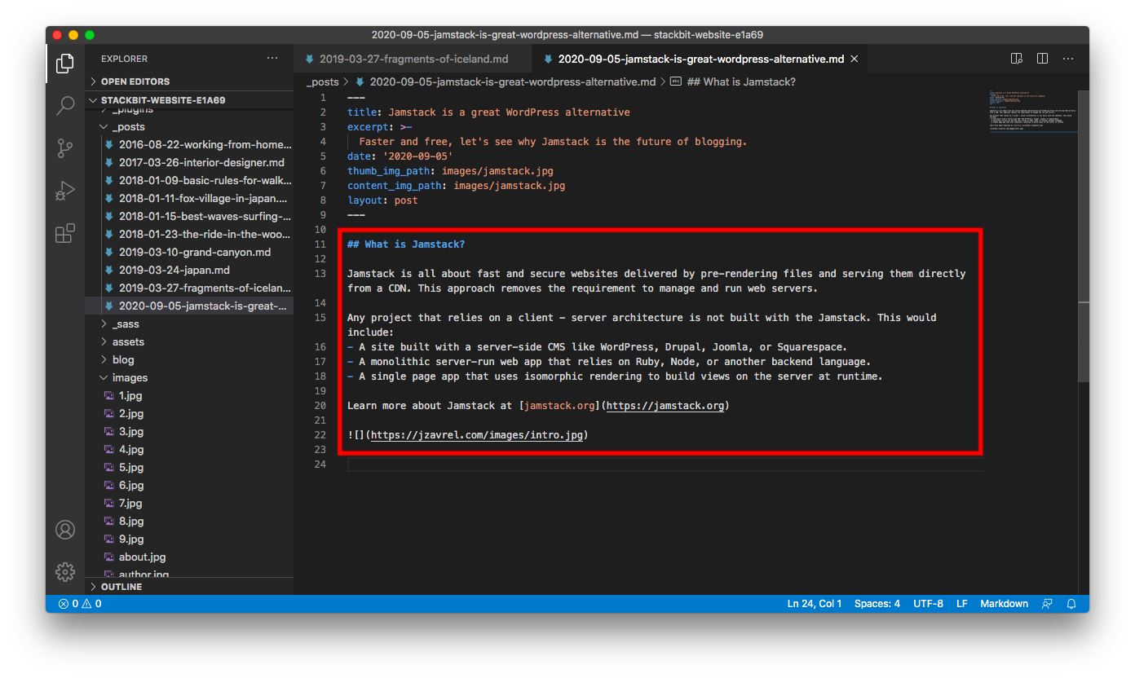1135x678 pixels.
Task: Click Ln 24, Col 1 go-to-line indicator
Action: tap(815, 604)
